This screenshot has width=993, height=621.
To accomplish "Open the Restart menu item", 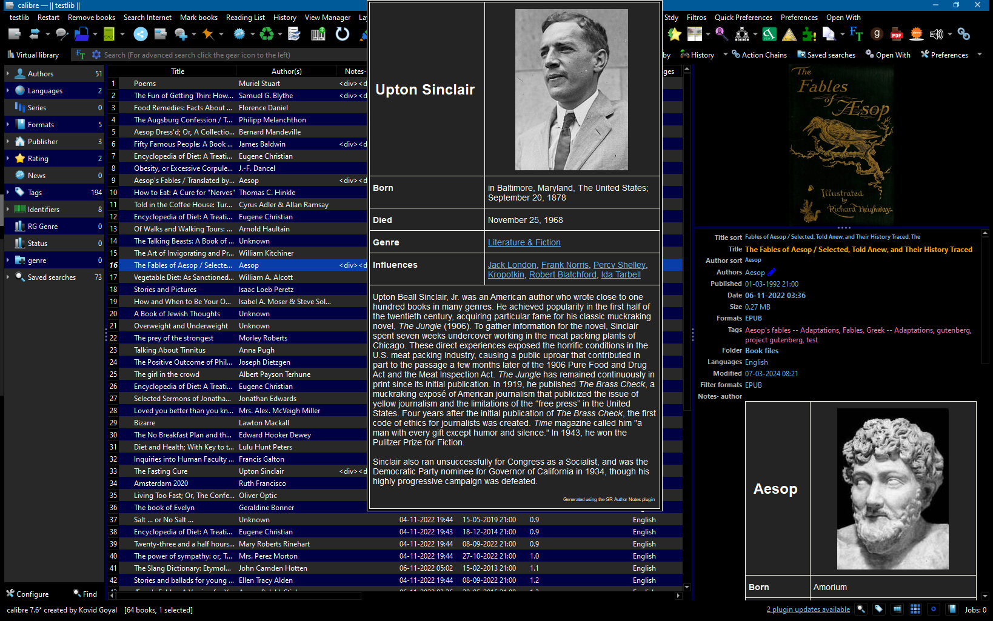I will [48, 18].
